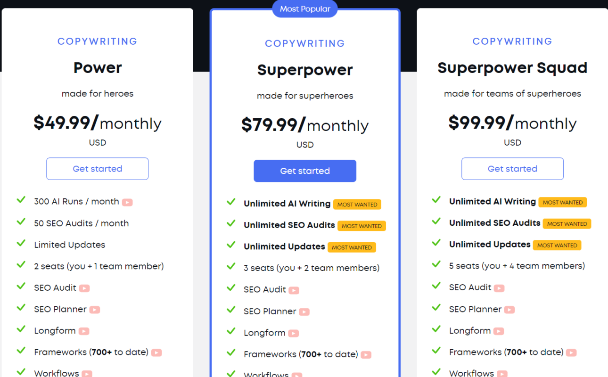This screenshot has width=608, height=377.
Task: Open SEO Planner video in Superpower plan
Action: point(304,311)
